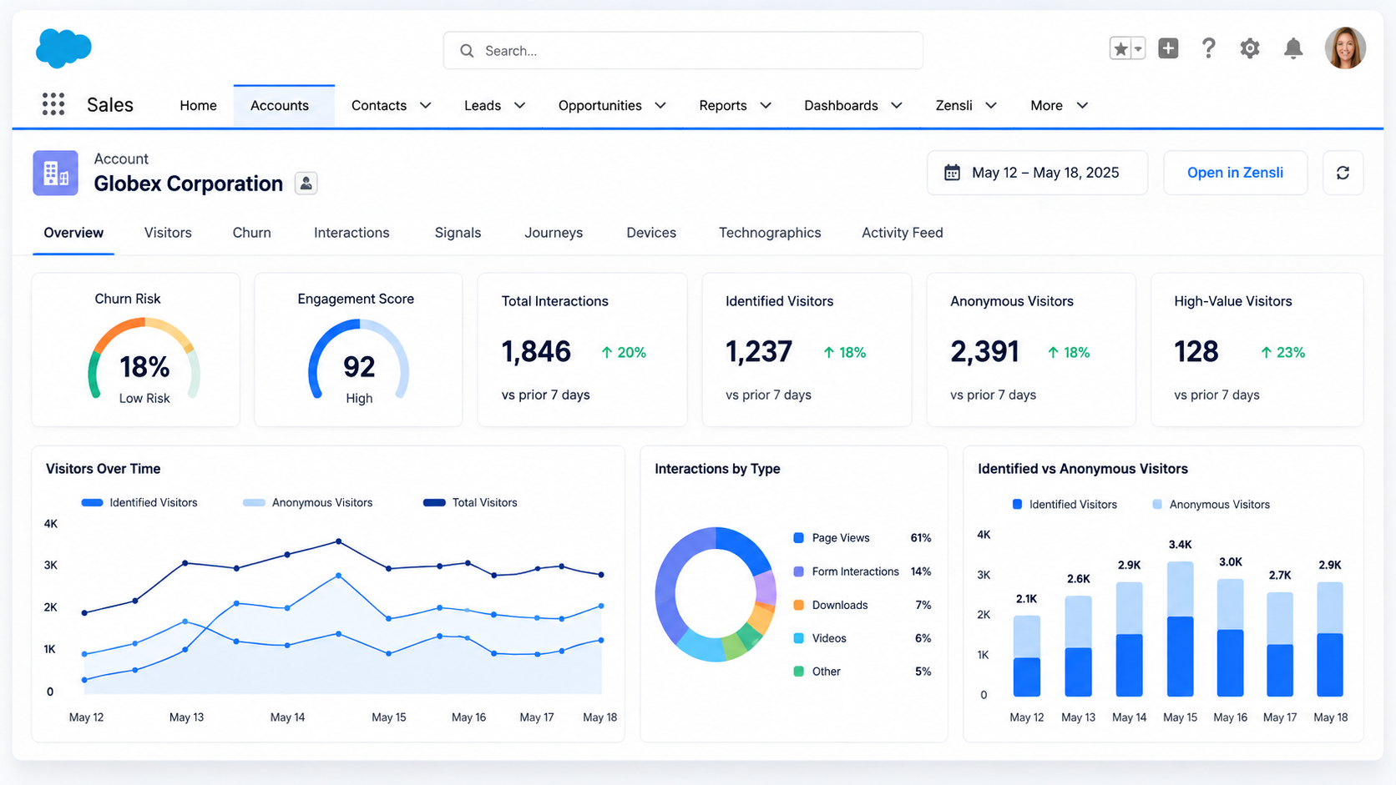Open the setup gear icon

[x=1250, y=48]
